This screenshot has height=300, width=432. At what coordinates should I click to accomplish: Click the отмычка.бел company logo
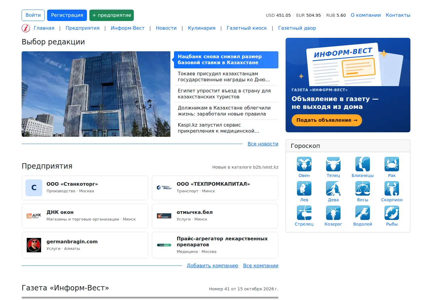click(x=164, y=216)
